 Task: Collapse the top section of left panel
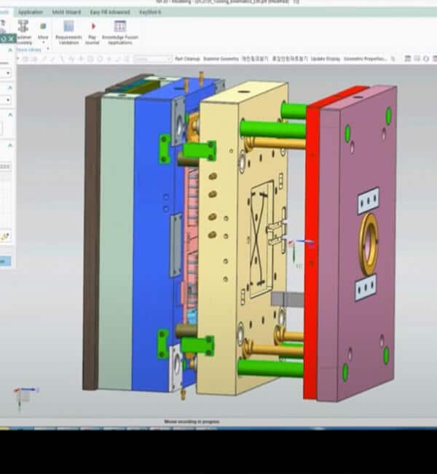point(10,50)
